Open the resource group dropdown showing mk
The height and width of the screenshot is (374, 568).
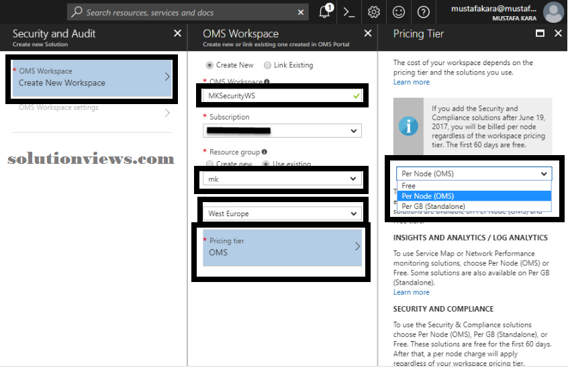(282, 179)
